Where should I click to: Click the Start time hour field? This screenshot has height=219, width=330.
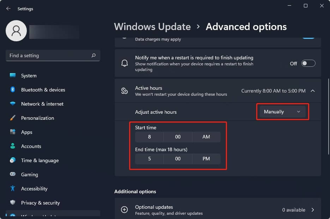[149, 137]
